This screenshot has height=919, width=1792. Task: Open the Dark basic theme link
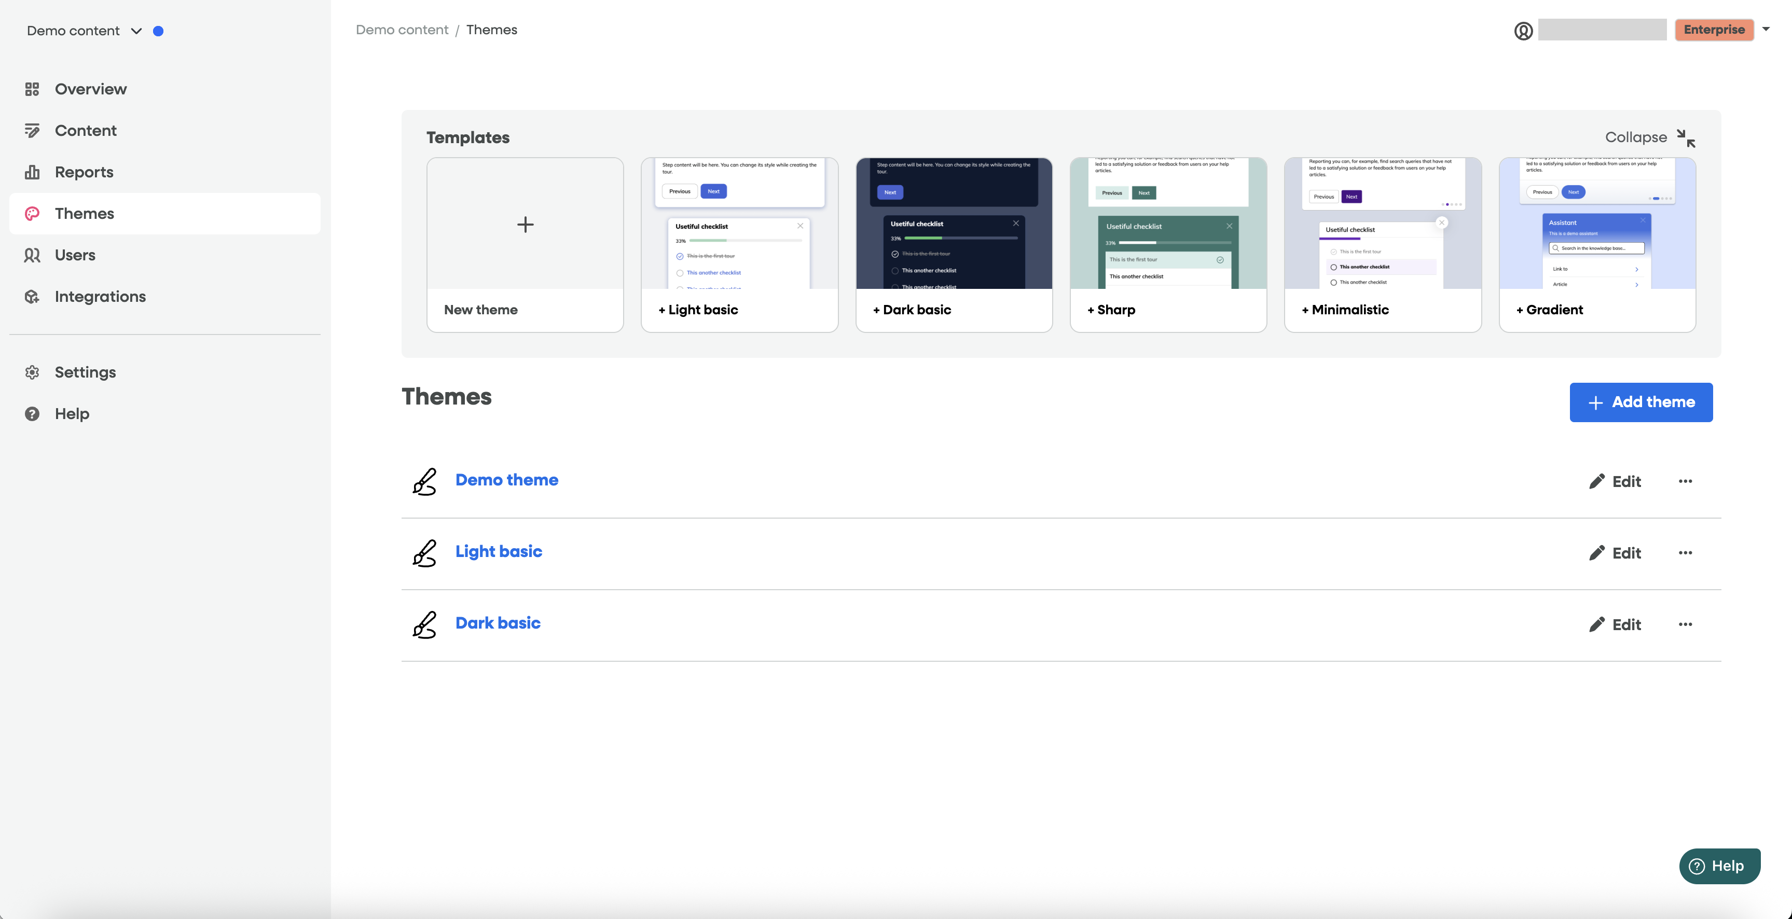point(498,623)
